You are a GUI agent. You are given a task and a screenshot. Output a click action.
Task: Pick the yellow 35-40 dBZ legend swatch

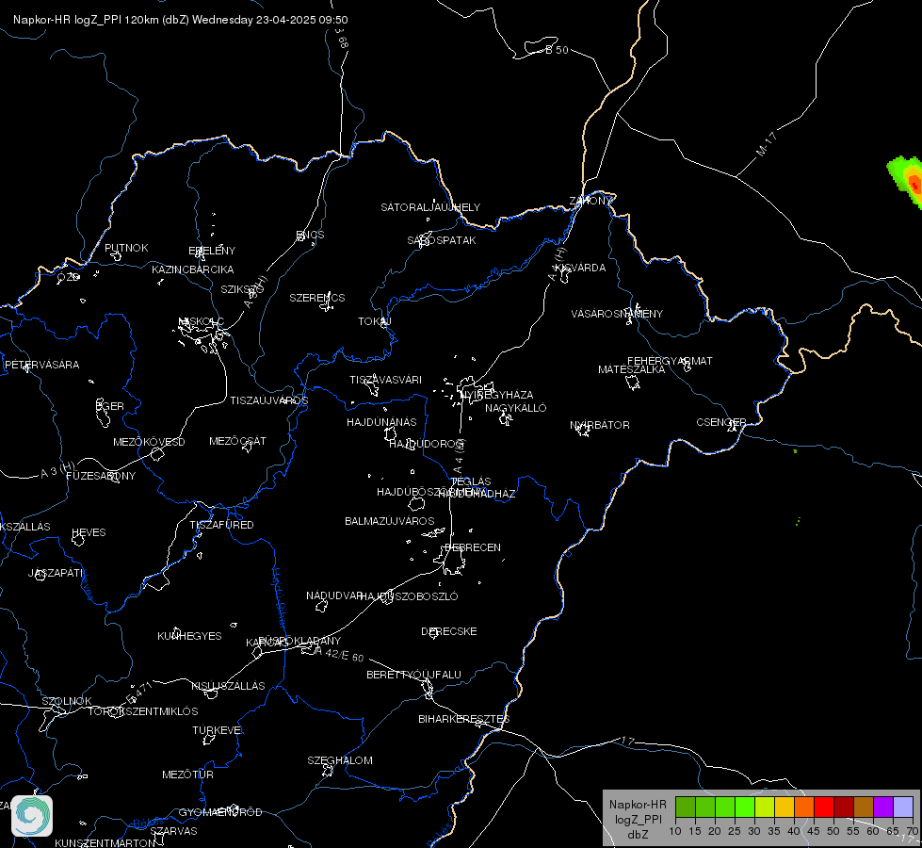[x=785, y=807]
